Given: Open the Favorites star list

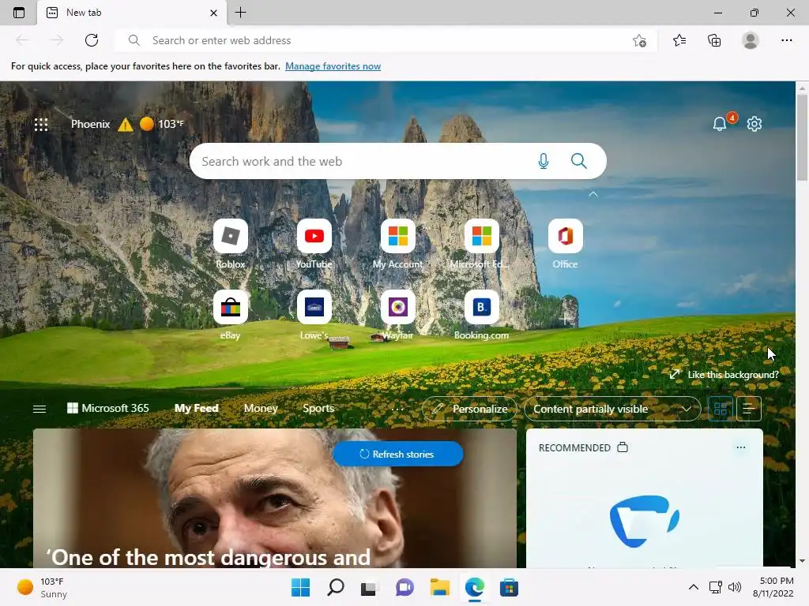Looking at the screenshot, I should [x=679, y=40].
